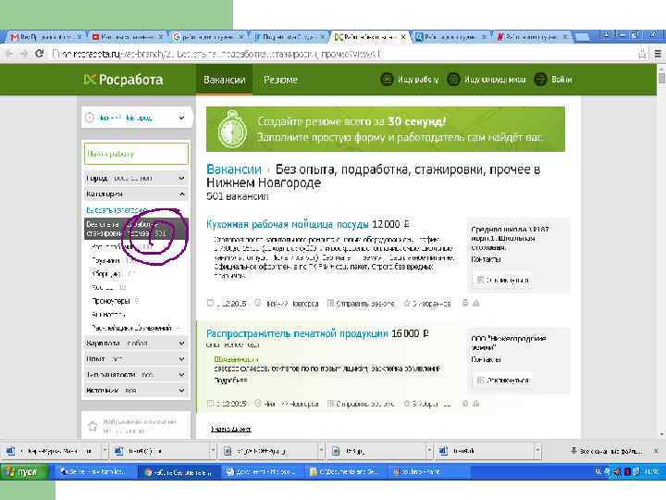The height and width of the screenshot is (500, 666).
Task: Click the print icon under the мойщица посуды vacancy
Action: 465,303
